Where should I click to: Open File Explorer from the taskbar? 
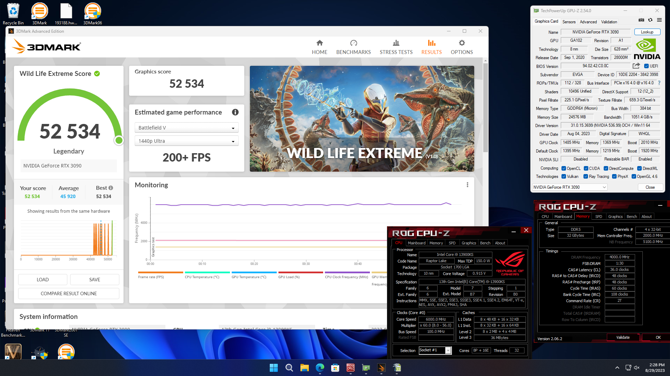(x=304, y=368)
